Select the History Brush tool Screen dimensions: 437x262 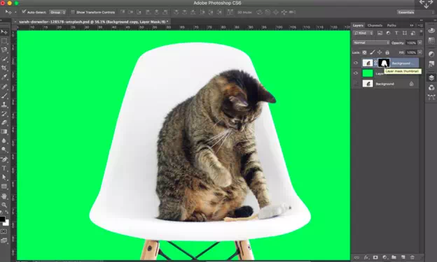coord(4,114)
